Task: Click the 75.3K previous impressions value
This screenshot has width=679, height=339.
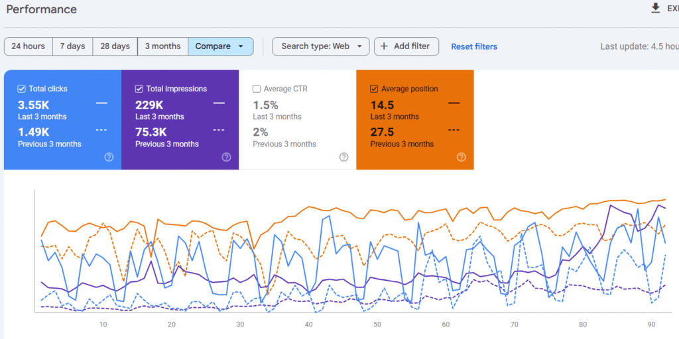Action: (151, 132)
